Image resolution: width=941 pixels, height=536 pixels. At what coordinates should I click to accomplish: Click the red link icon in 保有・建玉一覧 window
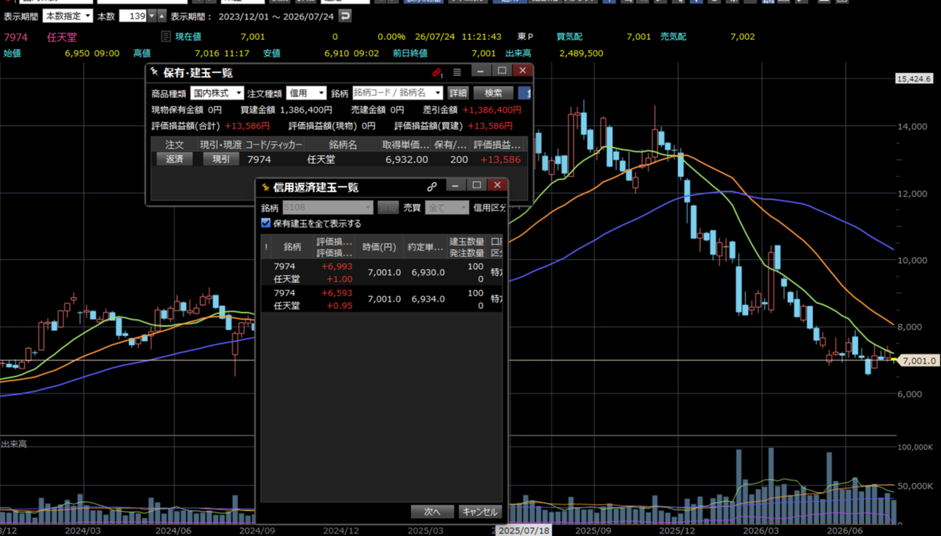pyautogui.click(x=438, y=72)
